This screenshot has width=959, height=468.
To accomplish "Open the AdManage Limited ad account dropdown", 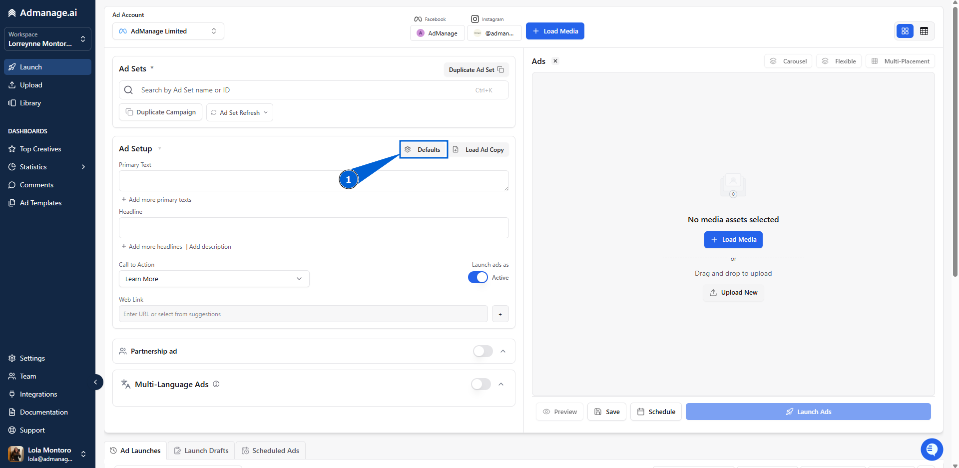I will [168, 31].
